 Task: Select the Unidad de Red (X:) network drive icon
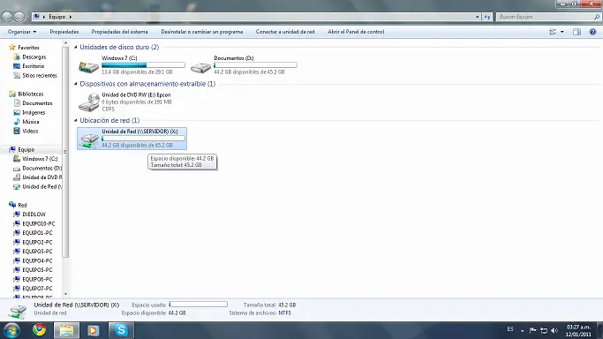[89, 139]
